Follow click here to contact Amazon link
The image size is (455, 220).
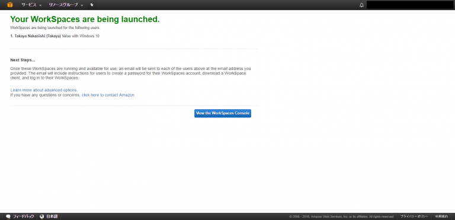pos(108,95)
